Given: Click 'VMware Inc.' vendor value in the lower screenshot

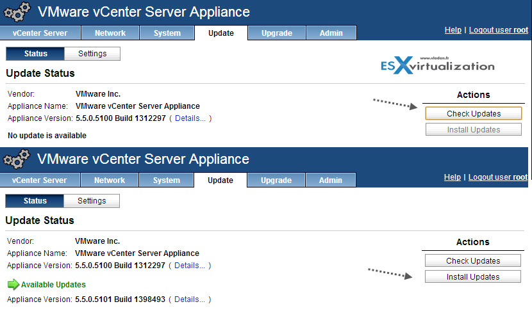Looking at the screenshot, I should pyautogui.click(x=97, y=241).
